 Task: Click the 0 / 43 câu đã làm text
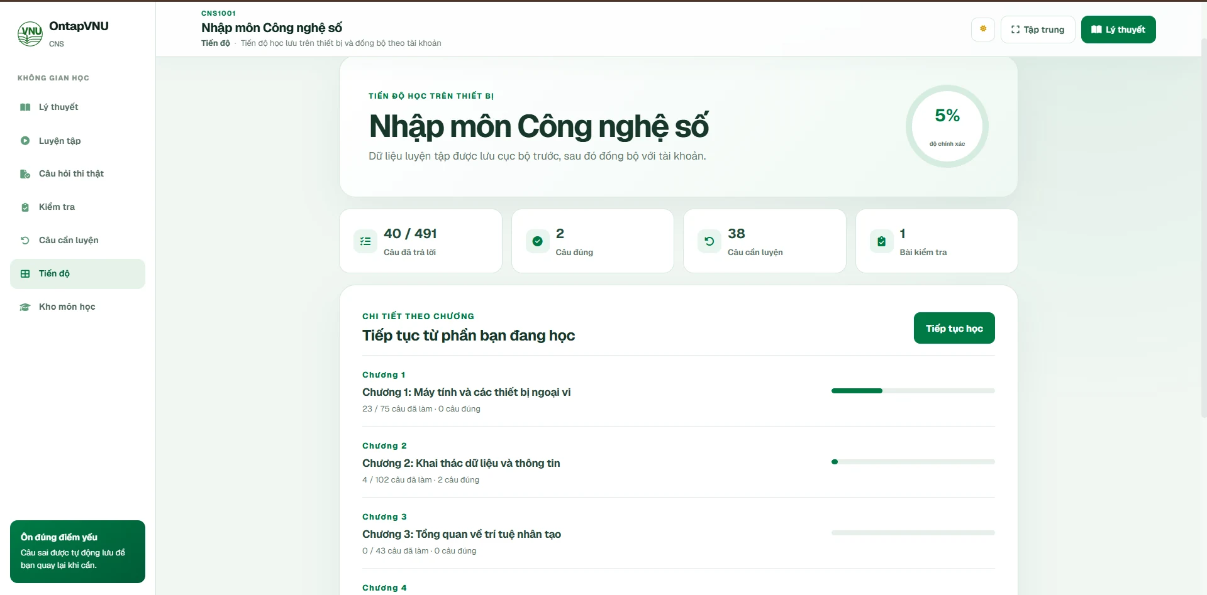pyautogui.click(x=395, y=551)
